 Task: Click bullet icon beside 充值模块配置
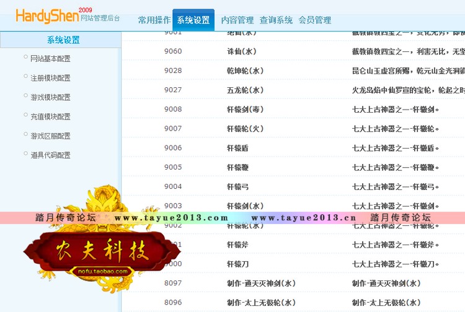tap(25, 115)
